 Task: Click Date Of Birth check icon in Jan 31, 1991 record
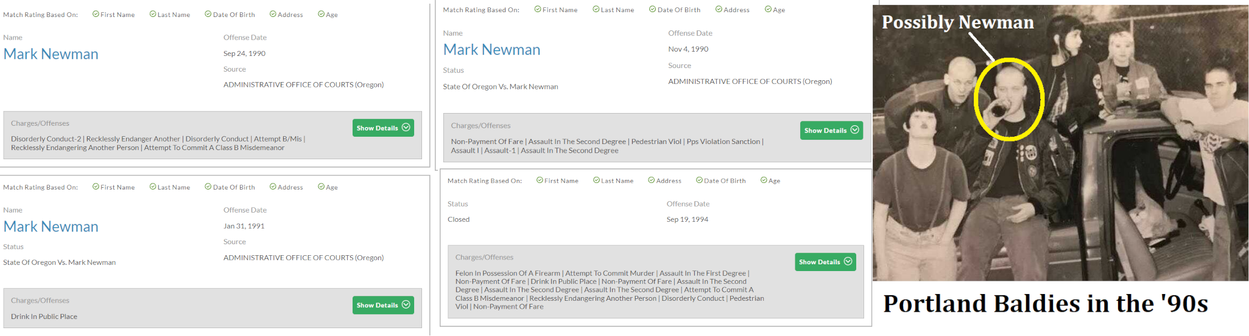coord(208,187)
